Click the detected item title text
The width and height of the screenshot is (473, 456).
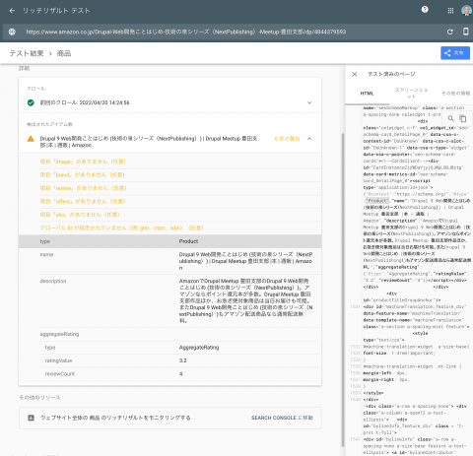149,142
